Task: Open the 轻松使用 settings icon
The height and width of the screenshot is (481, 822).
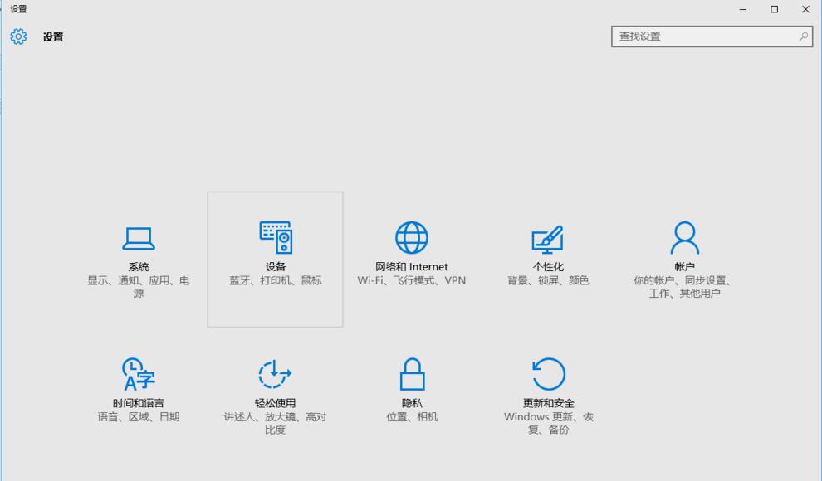Action: [274, 376]
